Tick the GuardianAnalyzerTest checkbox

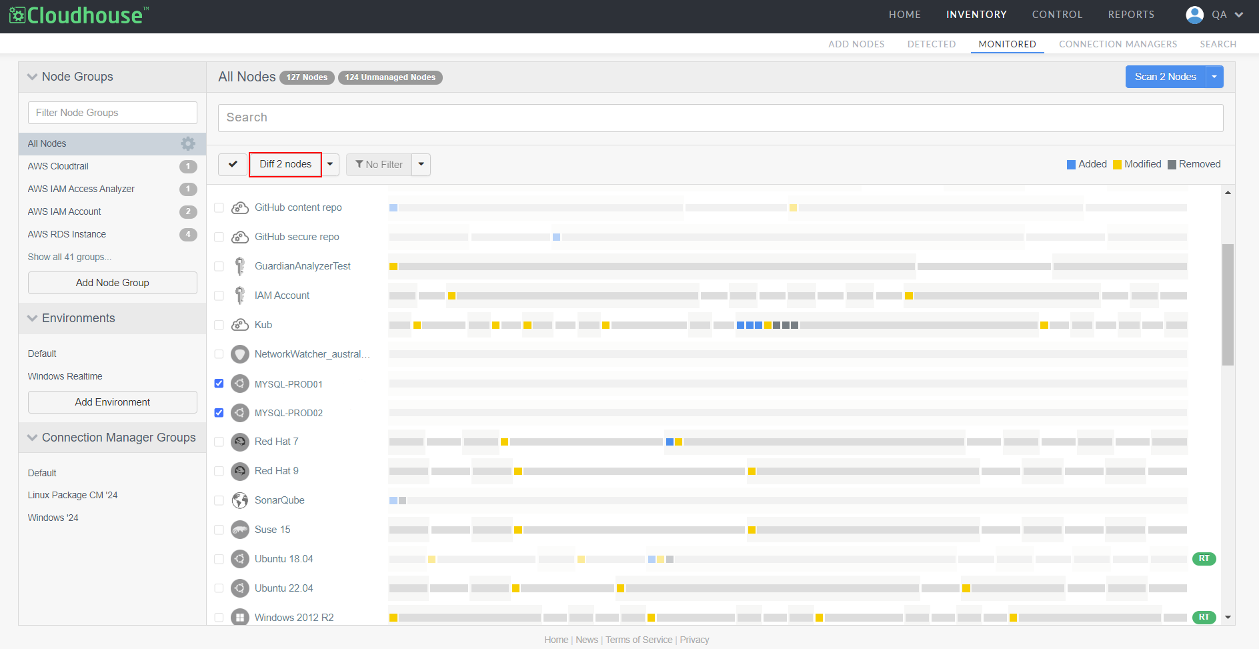[219, 266]
